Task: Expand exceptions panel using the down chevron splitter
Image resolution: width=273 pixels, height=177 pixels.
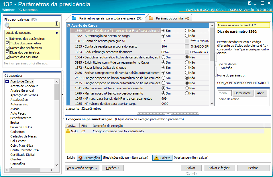Action: 168,113
